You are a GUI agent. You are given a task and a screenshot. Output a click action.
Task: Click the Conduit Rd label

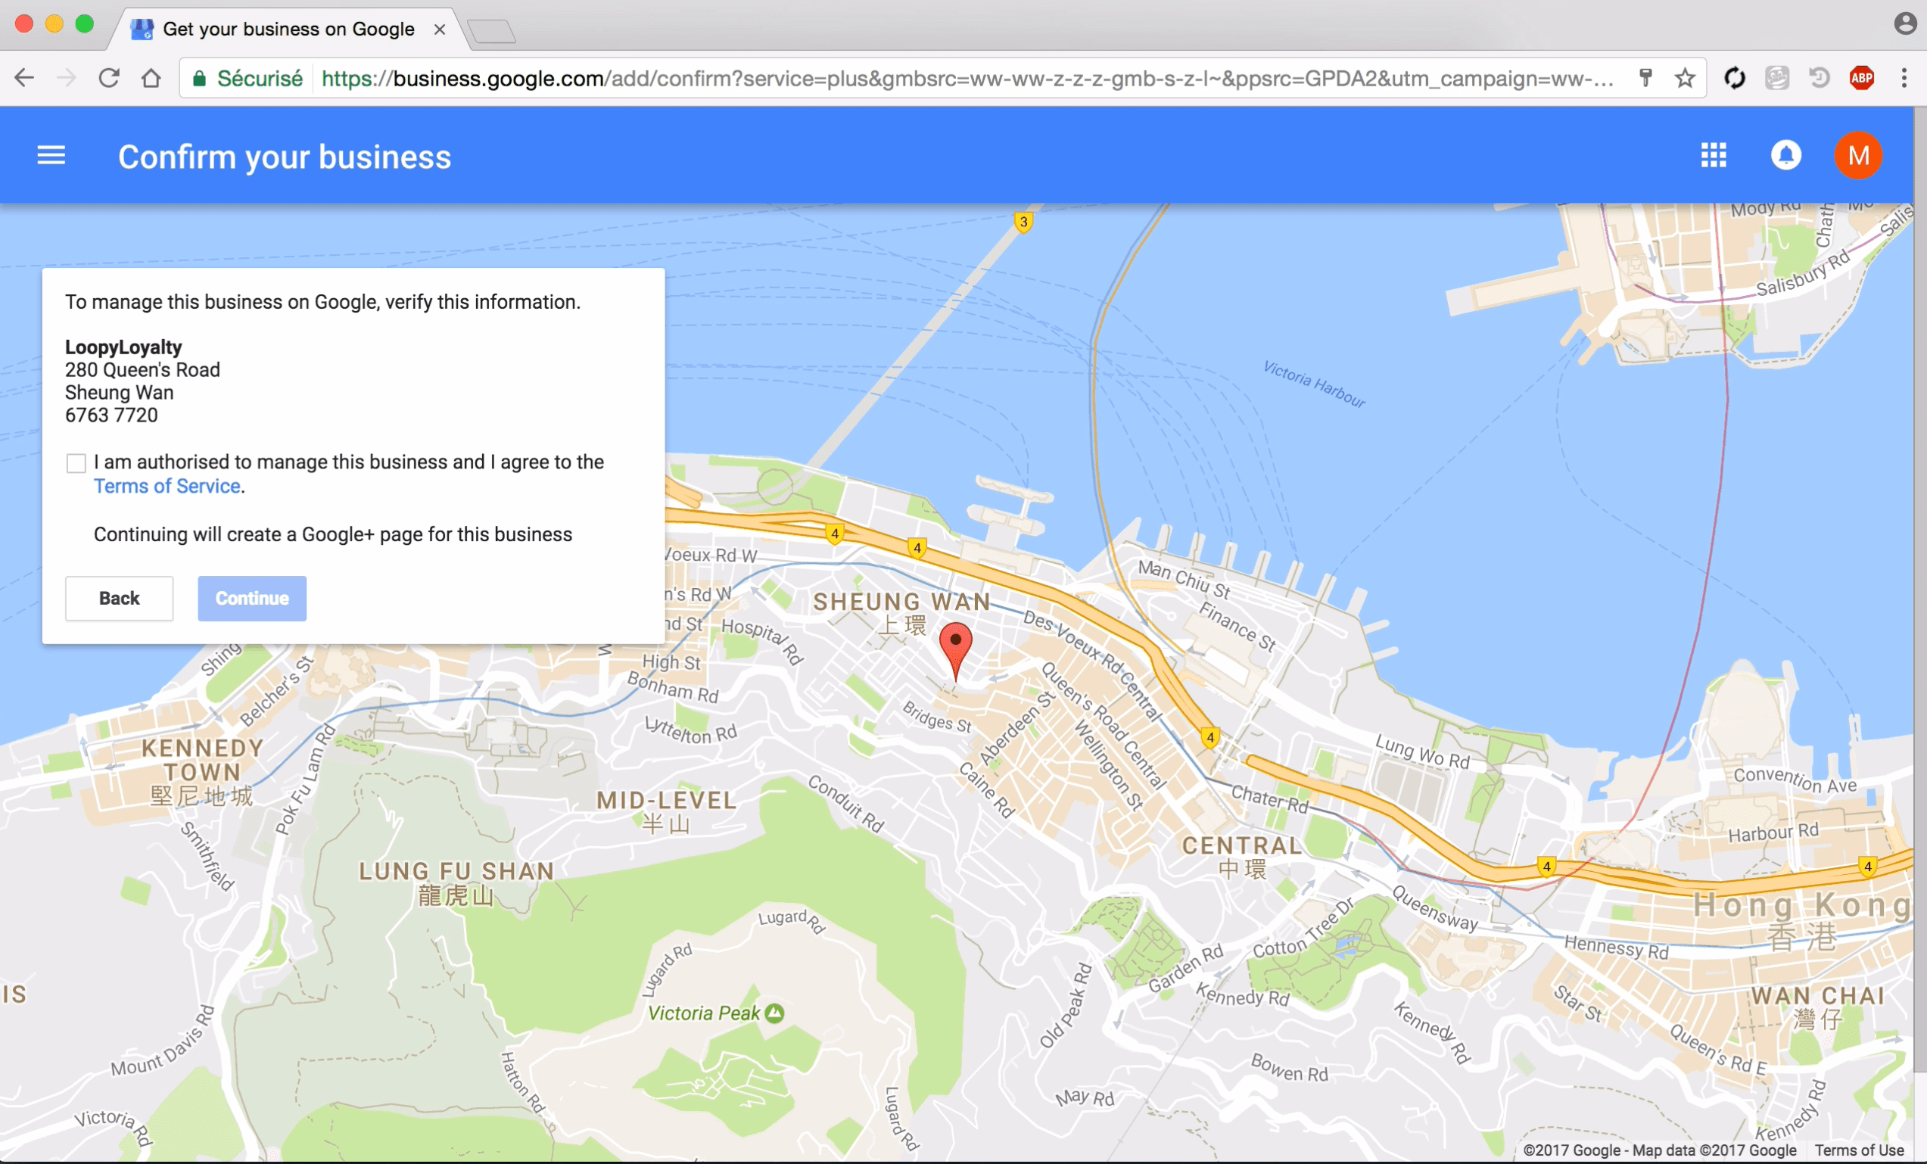[x=845, y=805]
